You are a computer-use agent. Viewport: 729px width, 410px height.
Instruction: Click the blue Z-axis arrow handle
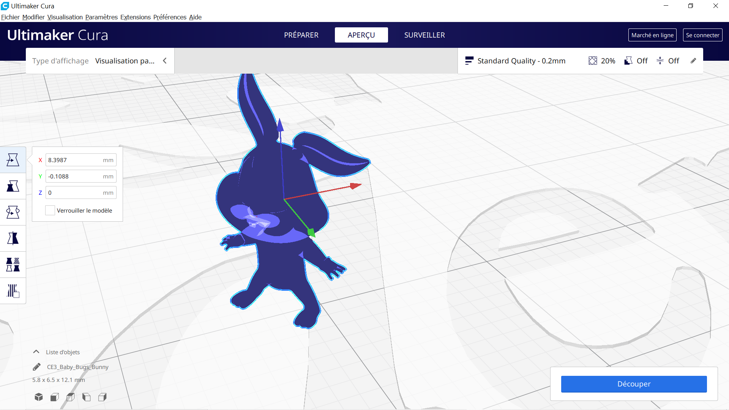tap(280, 125)
